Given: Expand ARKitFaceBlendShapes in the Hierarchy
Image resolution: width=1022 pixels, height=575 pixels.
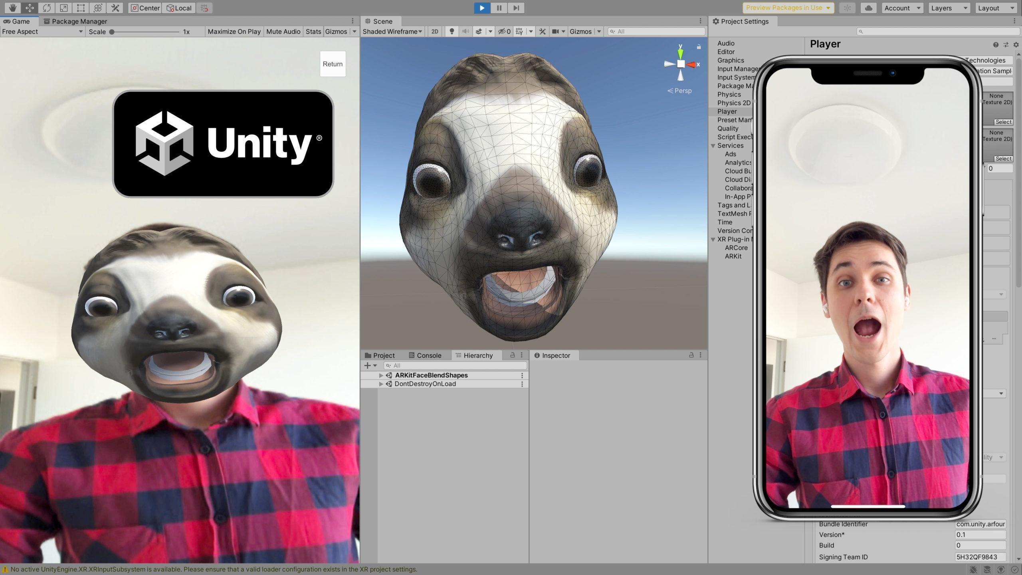Looking at the screenshot, I should click(x=381, y=375).
